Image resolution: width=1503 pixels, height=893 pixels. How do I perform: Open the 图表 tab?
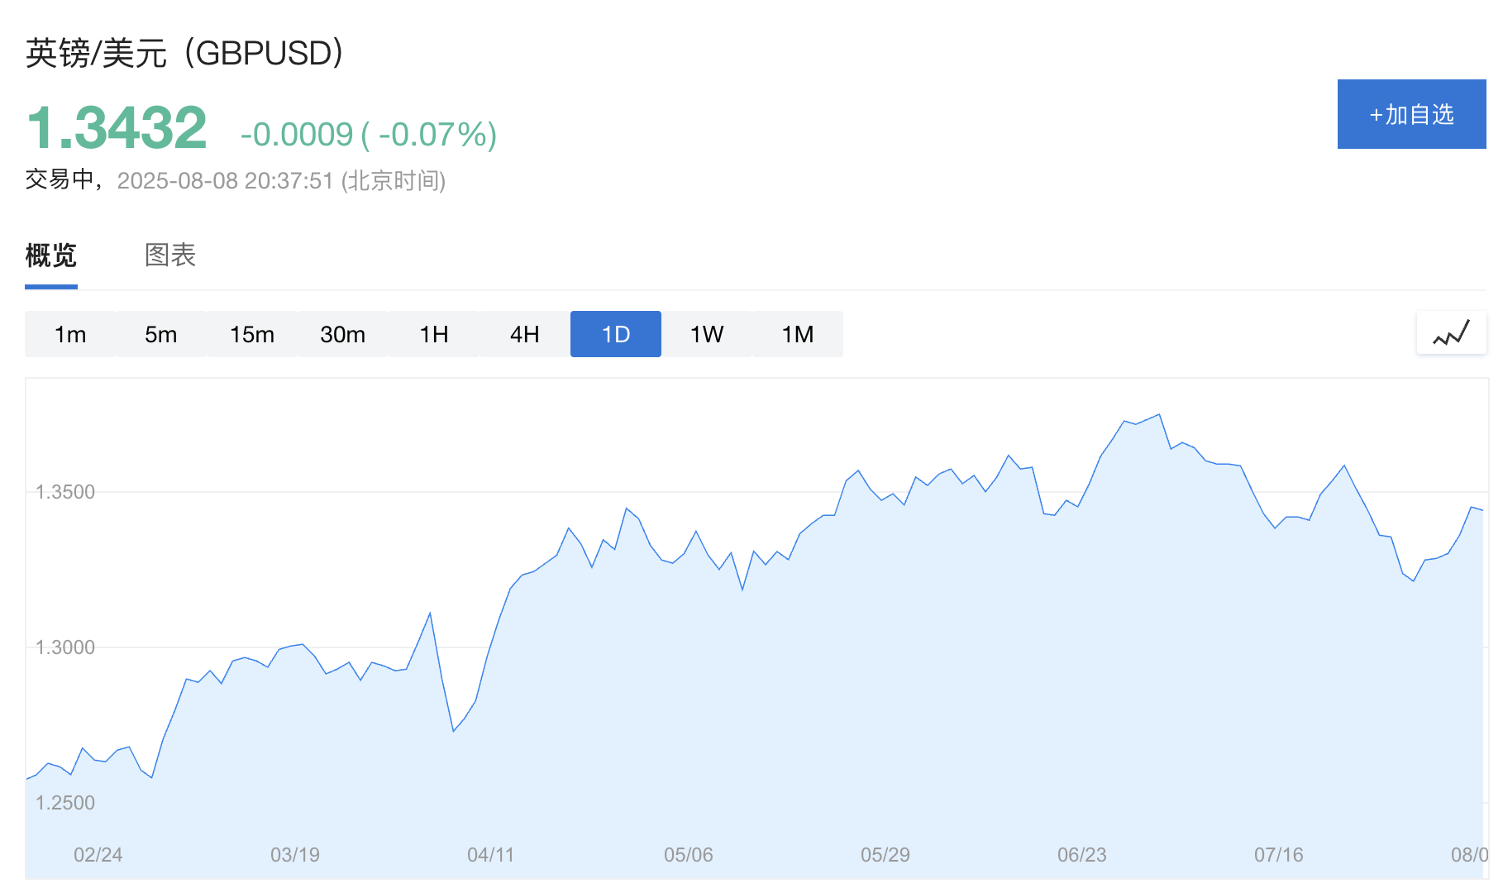pos(170,255)
